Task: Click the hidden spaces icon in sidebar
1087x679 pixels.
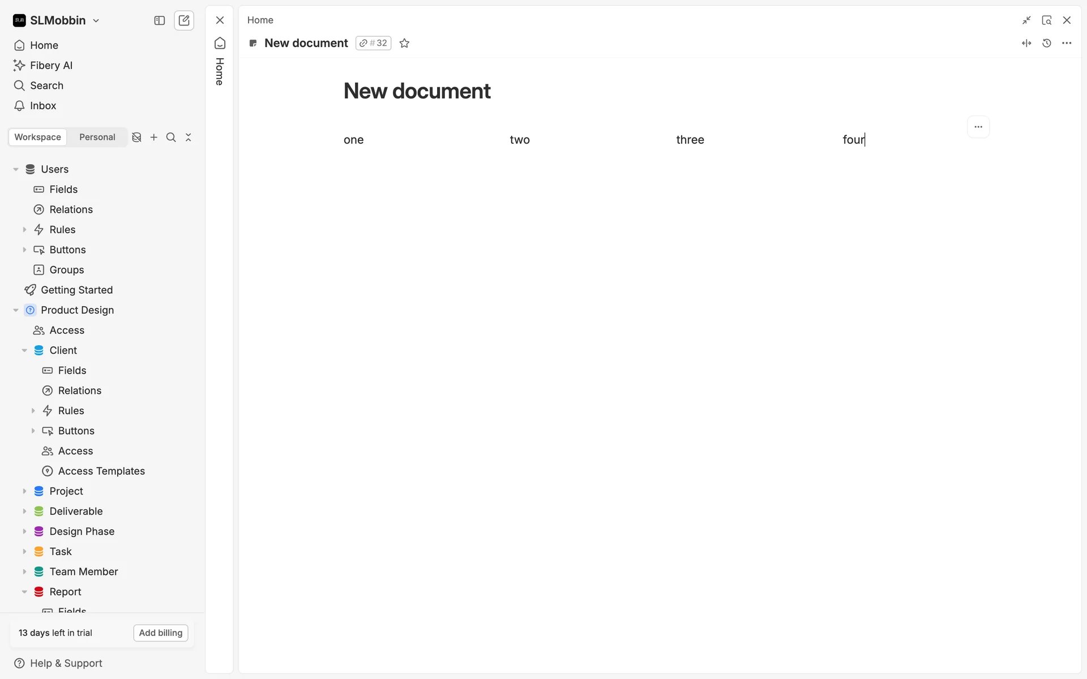Action: pyautogui.click(x=136, y=137)
